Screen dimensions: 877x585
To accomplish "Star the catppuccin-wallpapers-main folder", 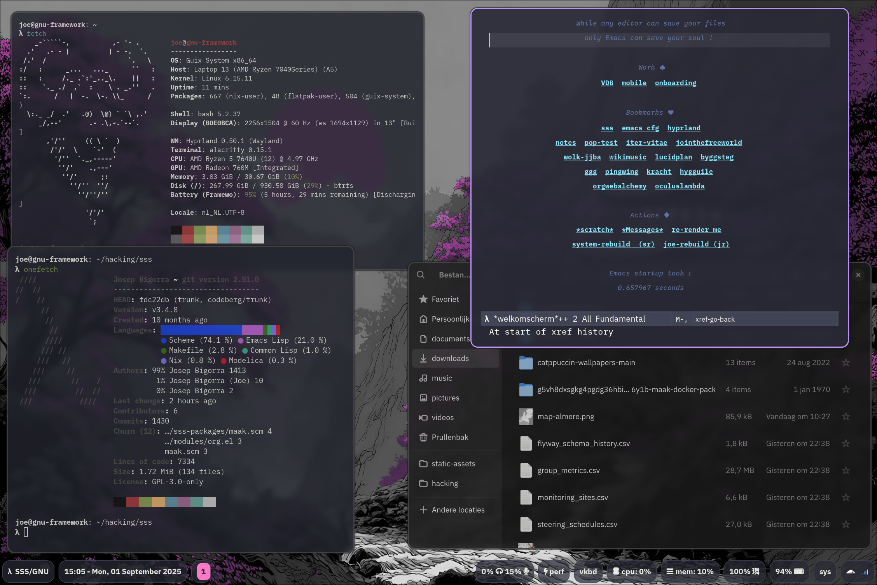I will click(x=846, y=363).
